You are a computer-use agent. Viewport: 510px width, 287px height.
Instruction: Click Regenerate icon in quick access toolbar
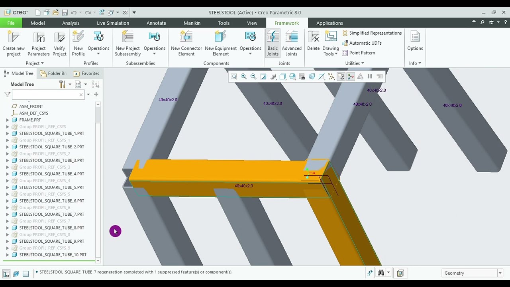click(101, 13)
